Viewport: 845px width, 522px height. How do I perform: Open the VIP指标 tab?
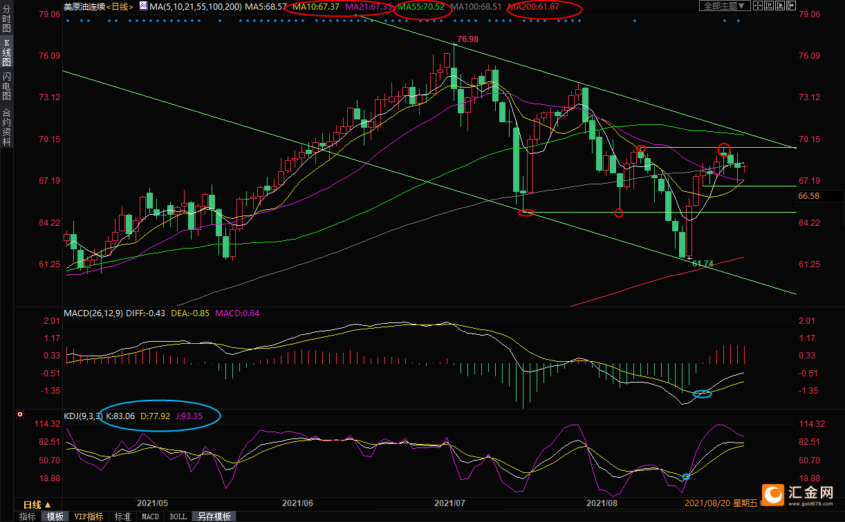89,516
